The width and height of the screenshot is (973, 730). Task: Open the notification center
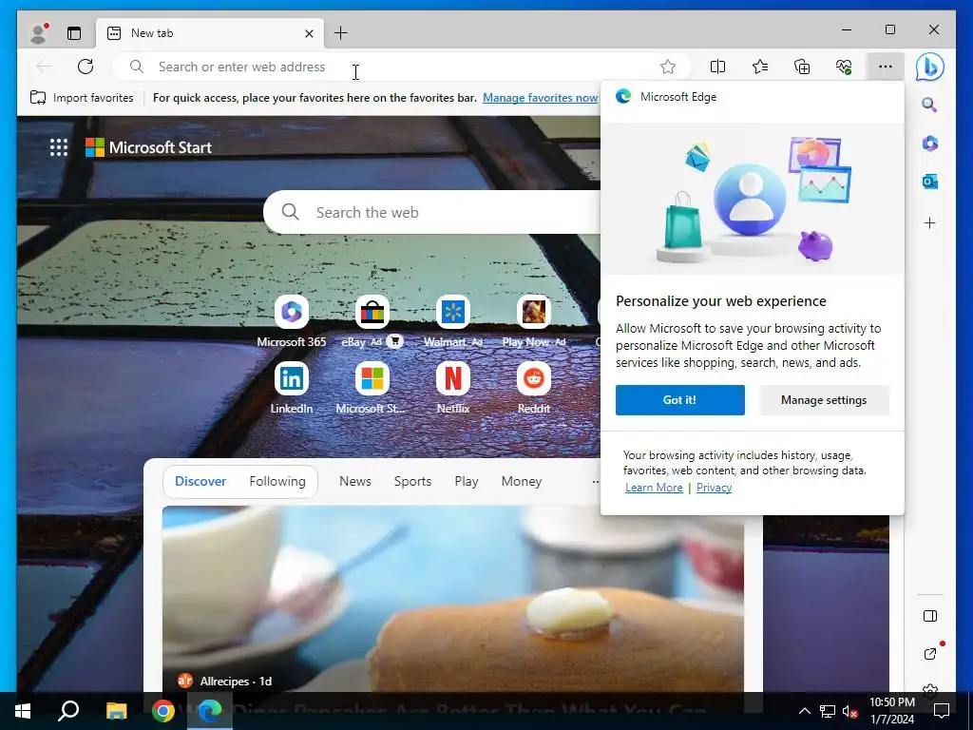click(x=942, y=711)
